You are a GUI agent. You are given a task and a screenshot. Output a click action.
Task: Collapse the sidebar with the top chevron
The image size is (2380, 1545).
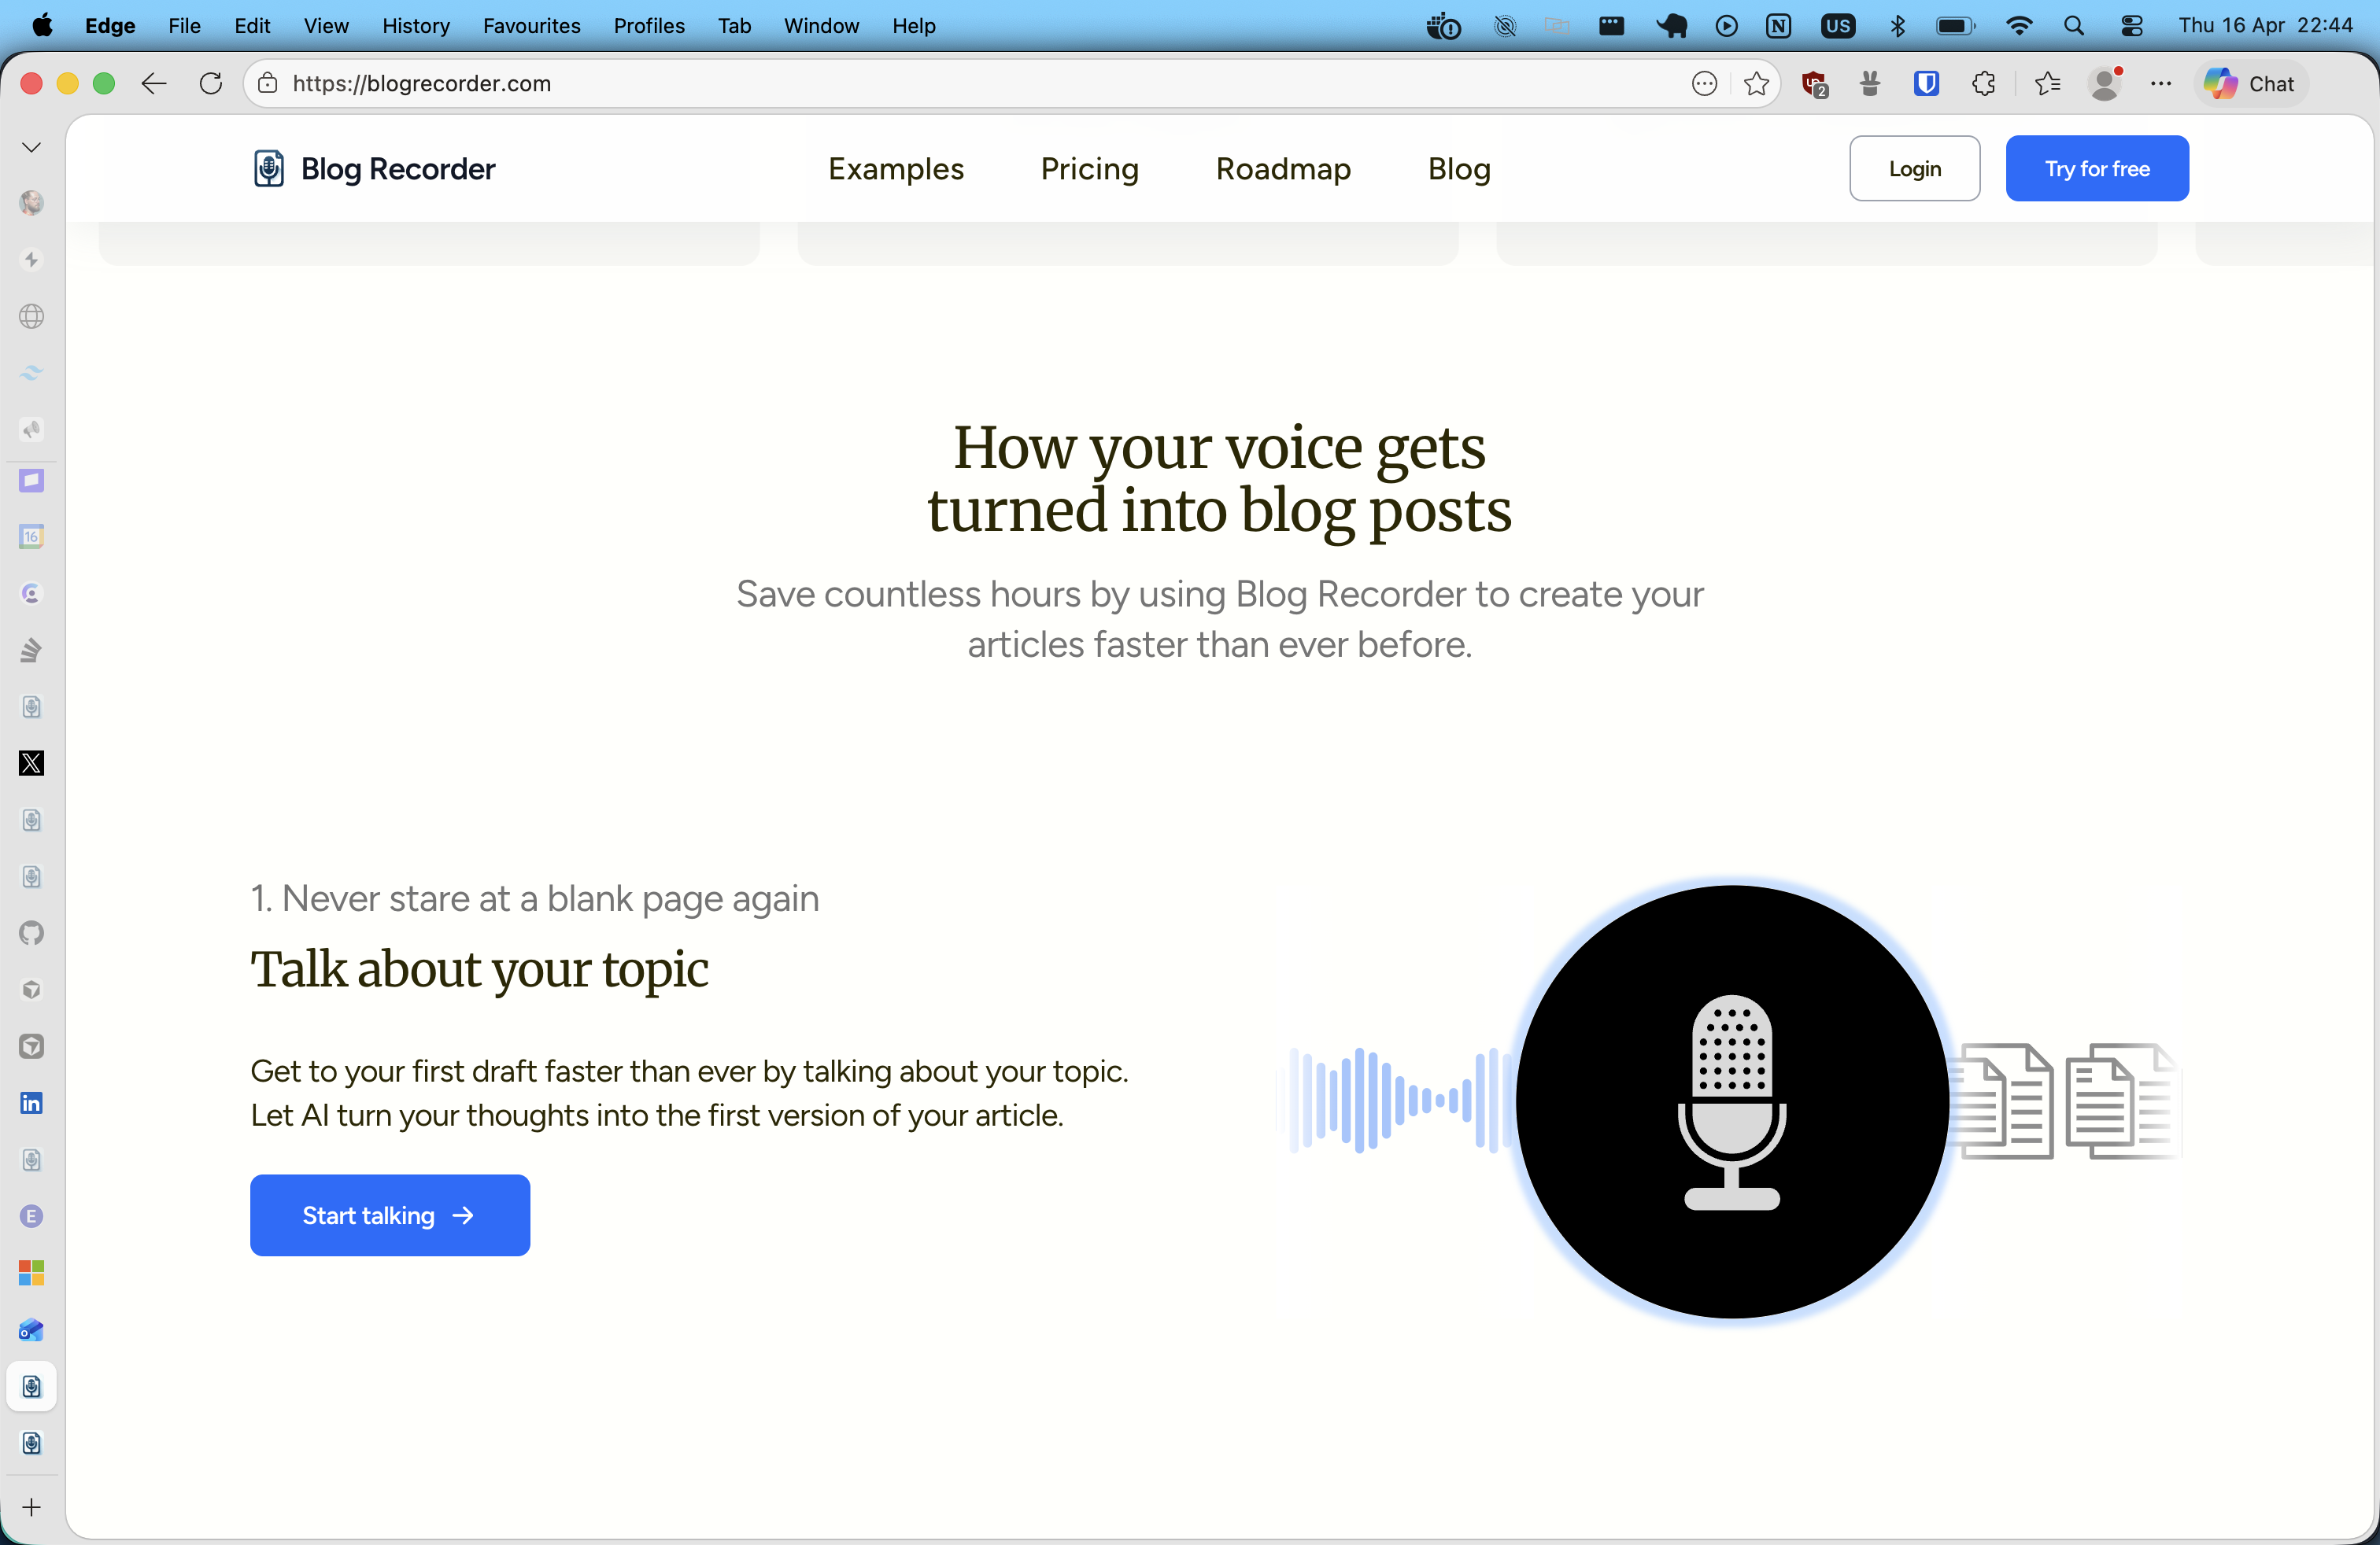(31, 146)
